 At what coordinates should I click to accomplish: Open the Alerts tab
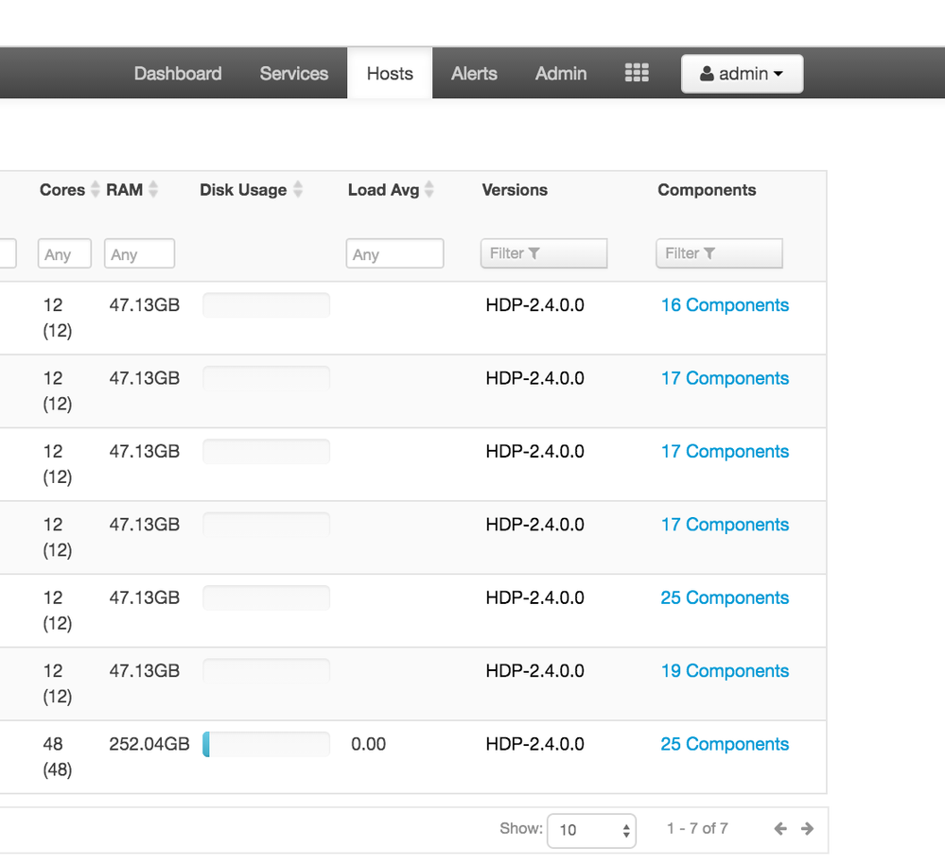(x=474, y=74)
